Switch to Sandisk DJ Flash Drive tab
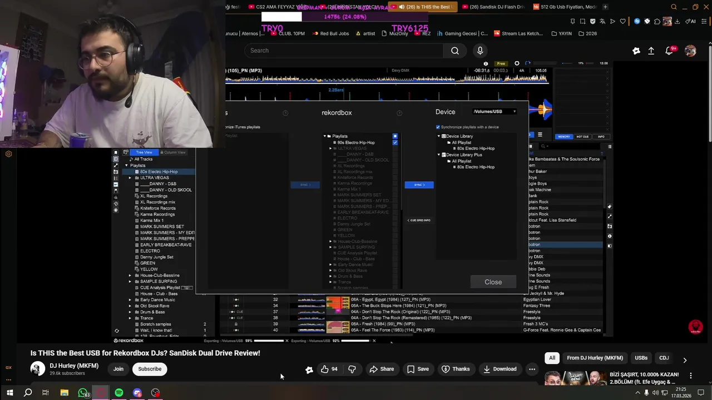The width and height of the screenshot is (712, 400). click(x=493, y=7)
